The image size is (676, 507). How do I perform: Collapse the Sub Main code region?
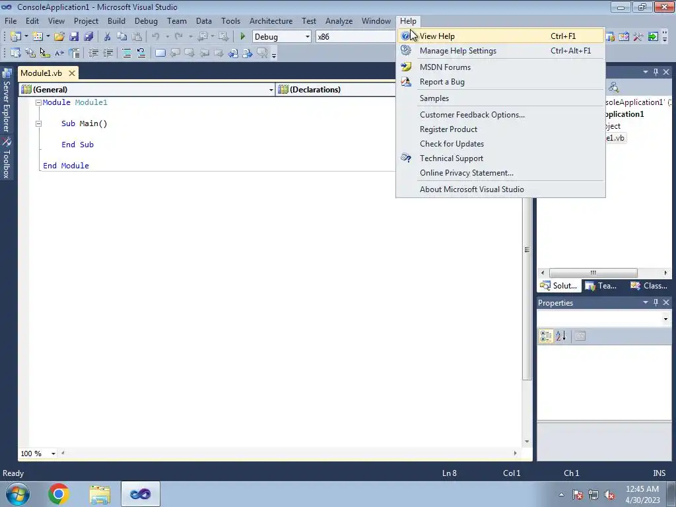pyautogui.click(x=38, y=123)
